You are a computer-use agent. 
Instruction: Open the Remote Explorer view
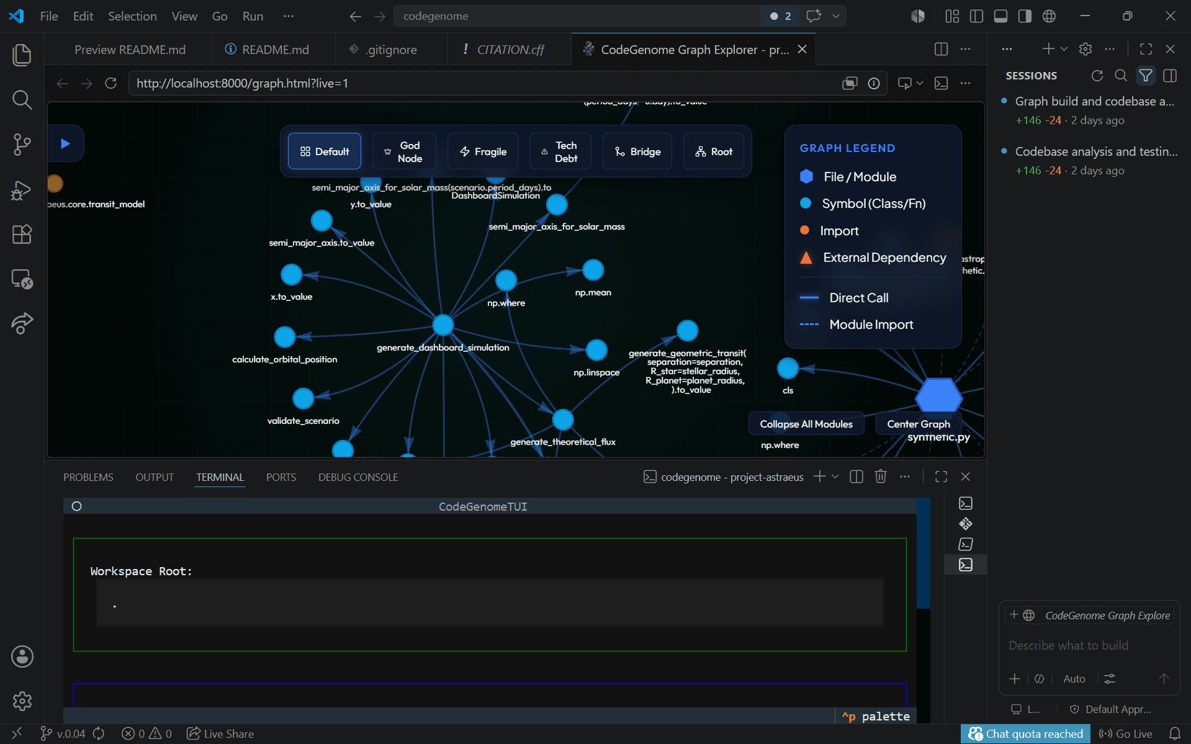click(22, 279)
